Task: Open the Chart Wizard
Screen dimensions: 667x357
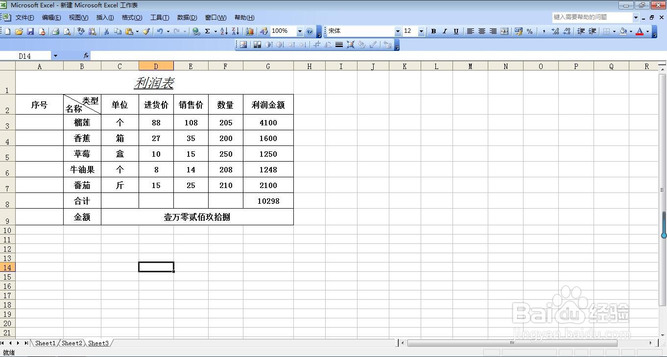Action: coord(250,31)
